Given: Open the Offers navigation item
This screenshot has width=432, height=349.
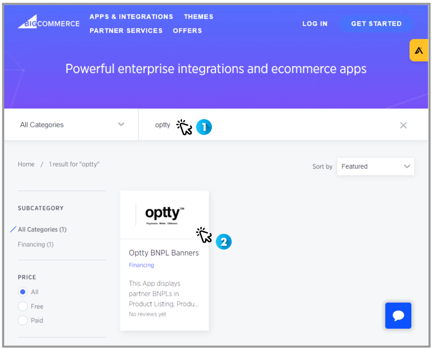Looking at the screenshot, I should pos(187,30).
